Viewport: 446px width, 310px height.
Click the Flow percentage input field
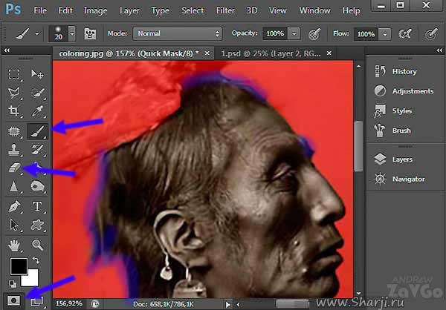[365, 34]
